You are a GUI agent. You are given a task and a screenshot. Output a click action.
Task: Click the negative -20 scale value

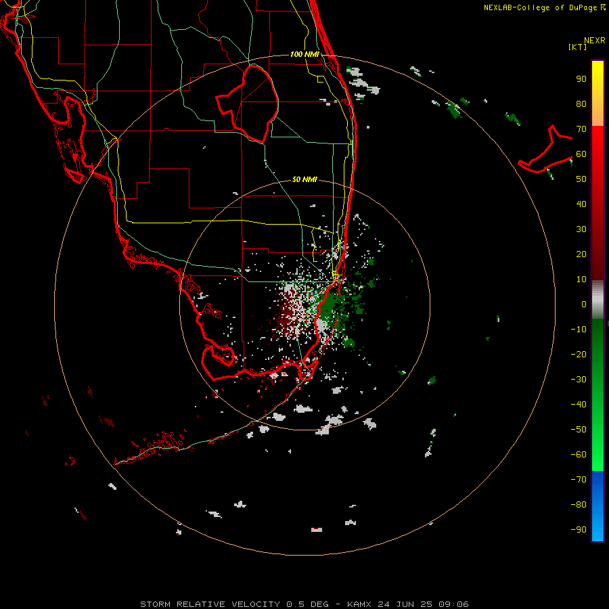(x=579, y=354)
